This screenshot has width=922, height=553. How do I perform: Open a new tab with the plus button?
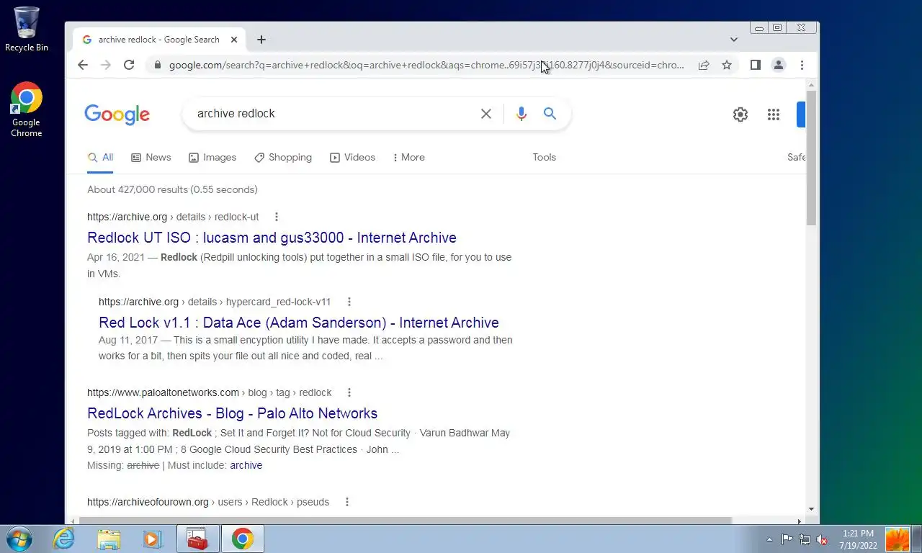(x=261, y=40)
